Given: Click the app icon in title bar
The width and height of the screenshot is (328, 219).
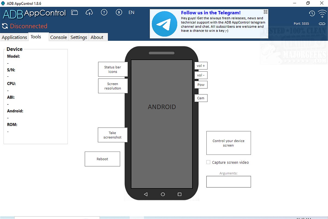Looking at the screenshot, I should pyautogui.click(x=3, y=3).
